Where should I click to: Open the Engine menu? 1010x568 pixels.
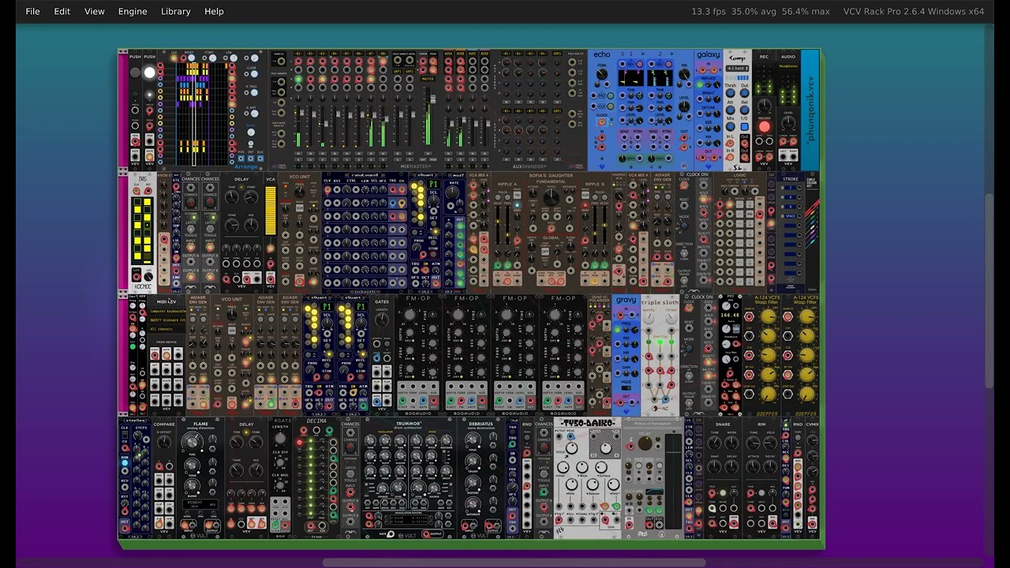tap(133, 11)
